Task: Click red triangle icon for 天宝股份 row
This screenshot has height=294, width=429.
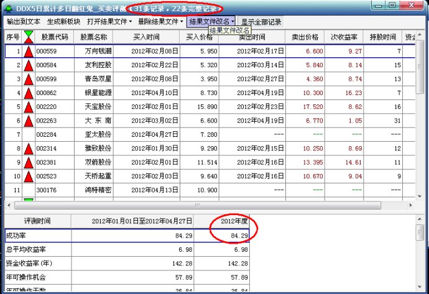Action: [x=29, y=107]
